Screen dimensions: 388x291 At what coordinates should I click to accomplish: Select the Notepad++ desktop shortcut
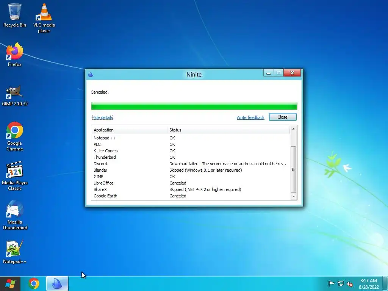15,252
